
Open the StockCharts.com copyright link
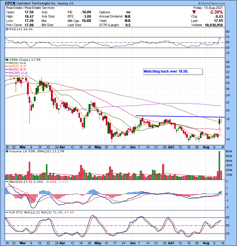pyautogui.click(x=212, y=3)
